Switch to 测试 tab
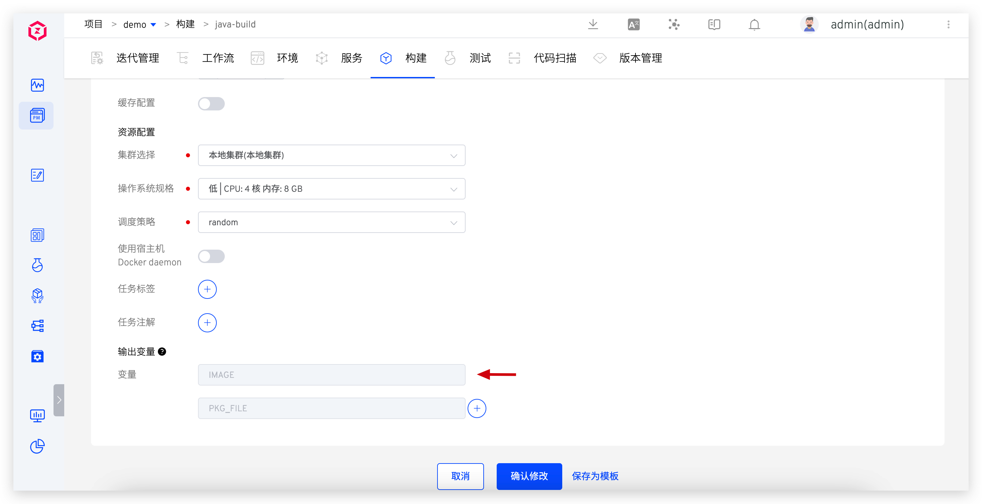Viewport: 982px width, 504px height. [x=467, y=58]
